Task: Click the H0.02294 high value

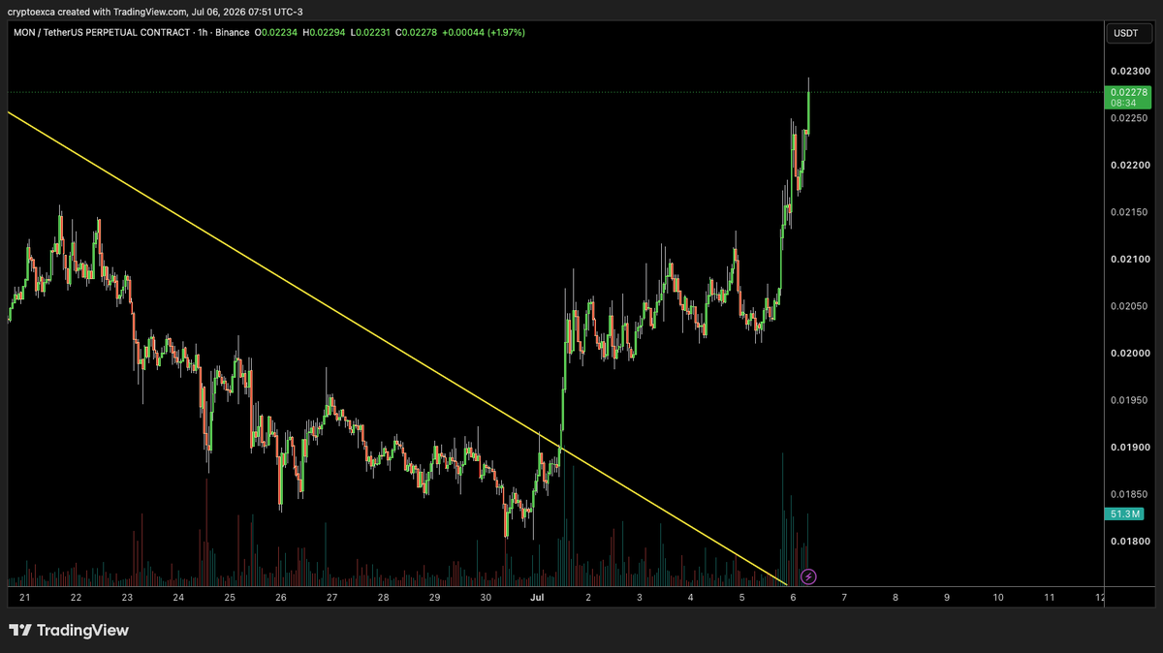Action: click(x=325, y=34)
